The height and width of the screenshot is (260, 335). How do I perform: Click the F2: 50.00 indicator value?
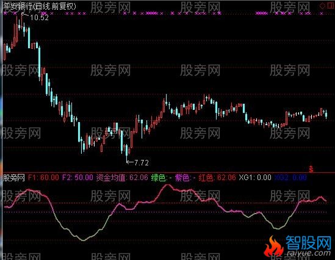(x=77, y=178)
